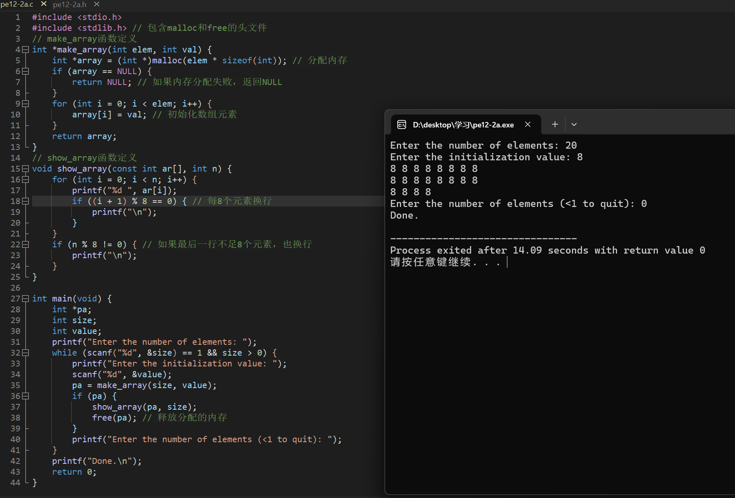Click 'pa = make_array(size, value);' line
The width and height of the screenshot is (735, 498).
pos(144,385)
